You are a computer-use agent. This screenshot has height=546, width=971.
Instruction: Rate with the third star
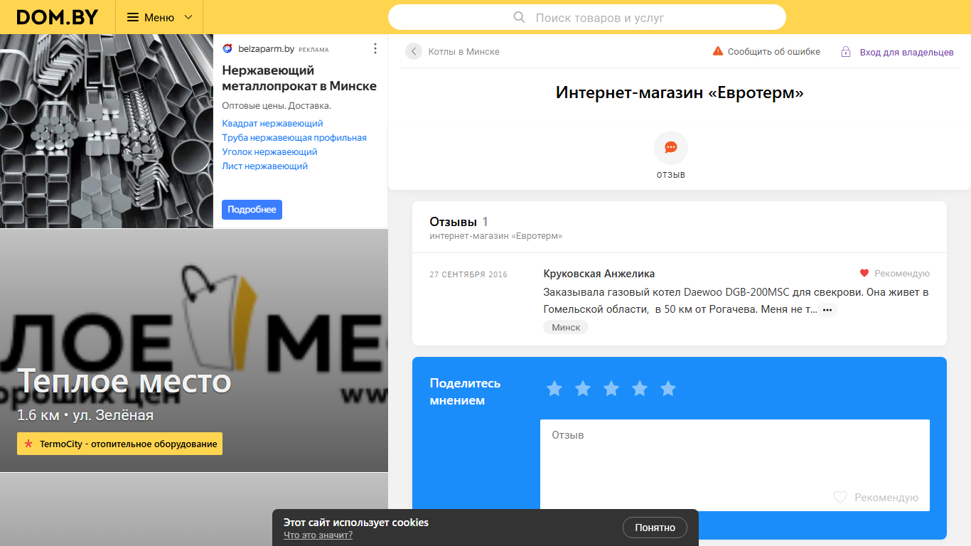click(x=611, y=389)
